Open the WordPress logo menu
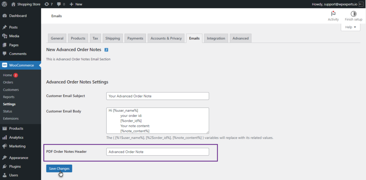366x180 pixels. click(x=4, y=4)
